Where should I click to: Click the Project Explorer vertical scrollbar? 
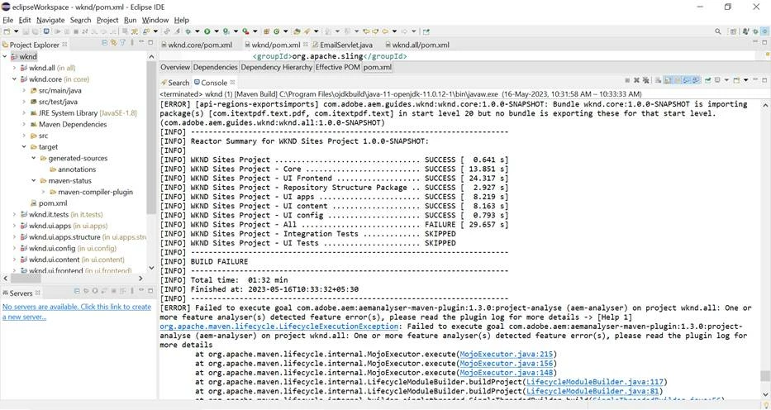(151, 138)
